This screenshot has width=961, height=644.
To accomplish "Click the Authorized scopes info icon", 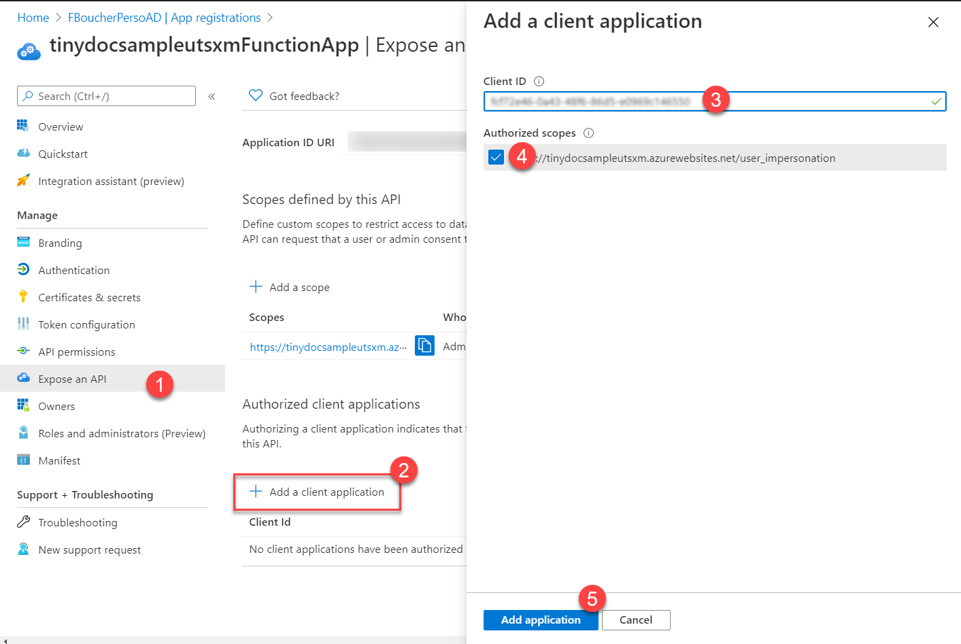I will click(588, 133).
